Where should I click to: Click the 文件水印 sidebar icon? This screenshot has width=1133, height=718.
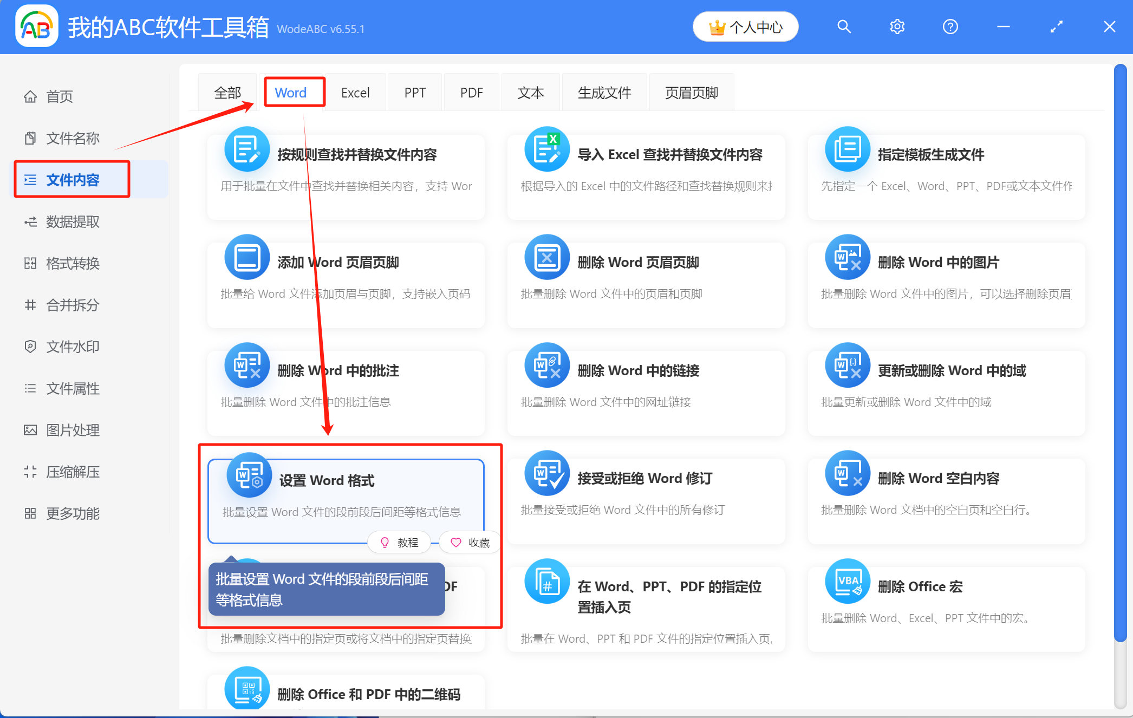[30, 347]
